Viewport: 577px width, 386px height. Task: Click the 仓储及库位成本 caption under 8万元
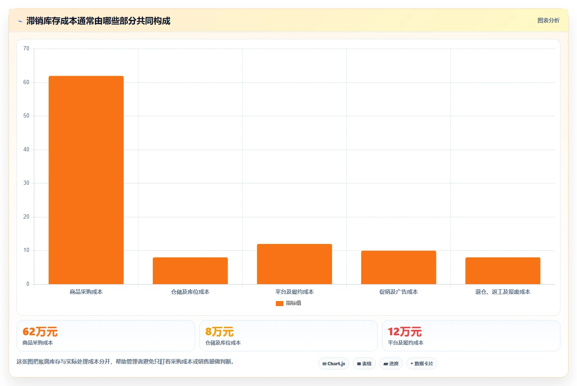pyautogui.click(x=223, y=343)
